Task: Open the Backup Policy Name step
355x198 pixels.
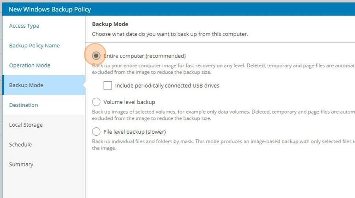Action: [34, 45]
